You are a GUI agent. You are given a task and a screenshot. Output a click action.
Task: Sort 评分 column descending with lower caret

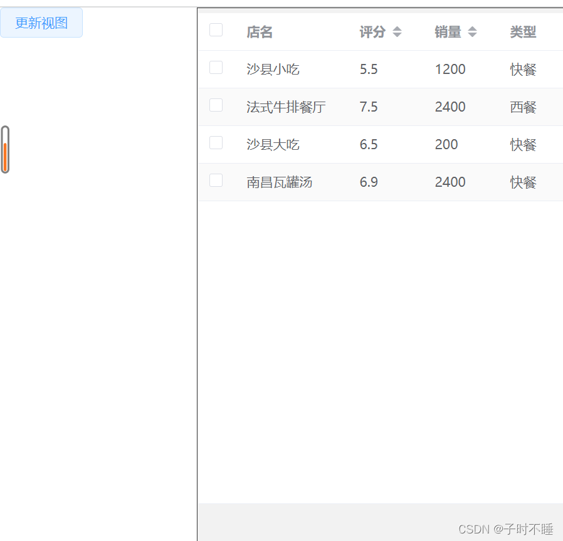pos(397,35)
